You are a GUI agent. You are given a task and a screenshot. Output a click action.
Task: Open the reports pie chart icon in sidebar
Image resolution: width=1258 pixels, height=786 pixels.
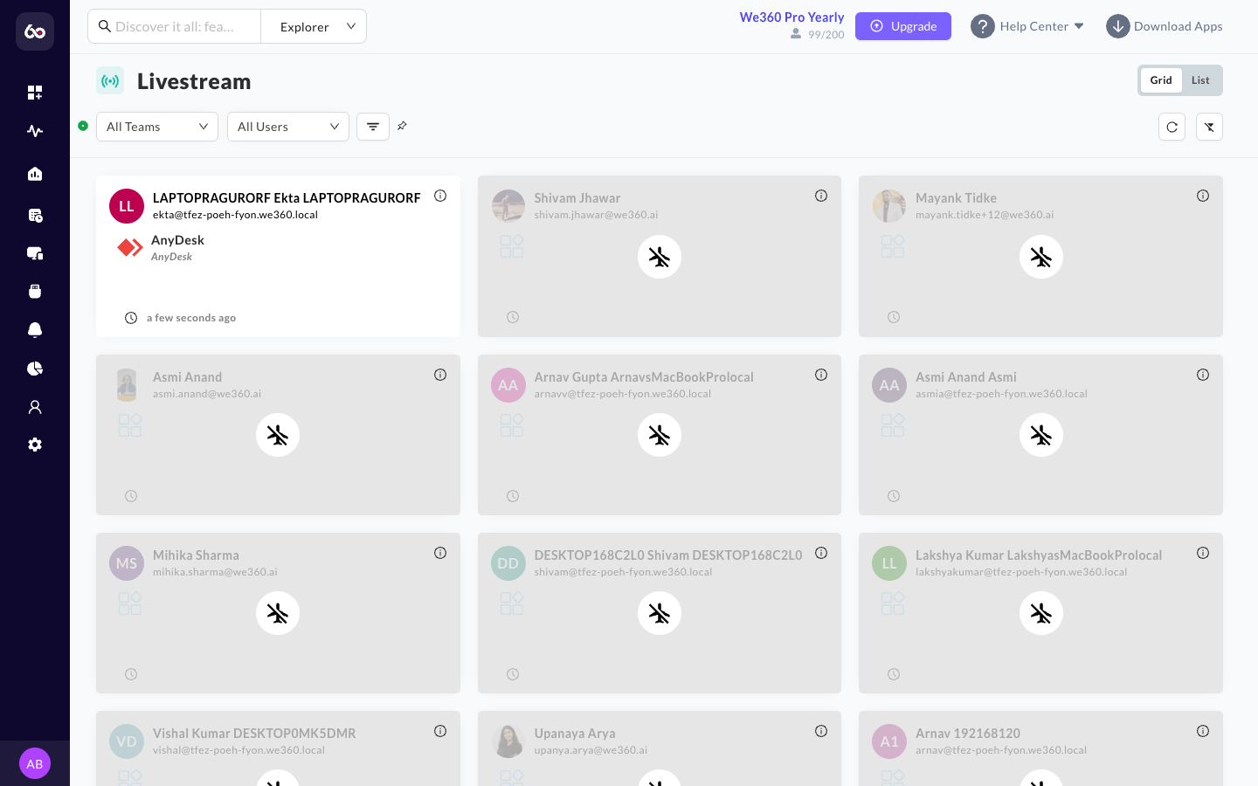[x=35, y=369]
